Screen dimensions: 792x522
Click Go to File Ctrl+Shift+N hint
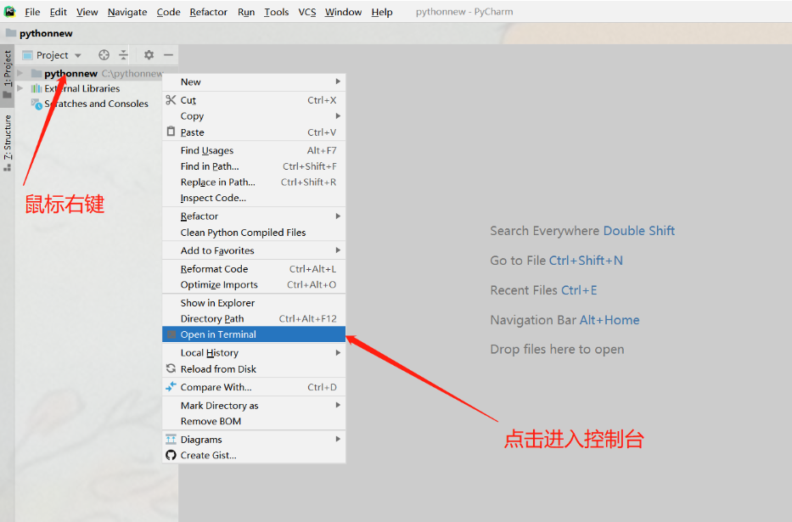(556, 261)
